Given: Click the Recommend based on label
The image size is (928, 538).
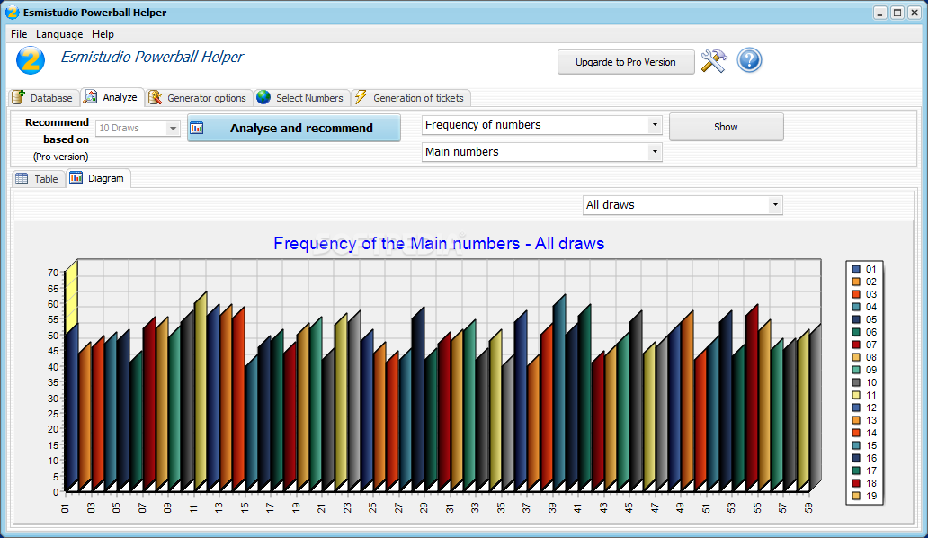Looking at the screenshot, I should pos(57,130).
